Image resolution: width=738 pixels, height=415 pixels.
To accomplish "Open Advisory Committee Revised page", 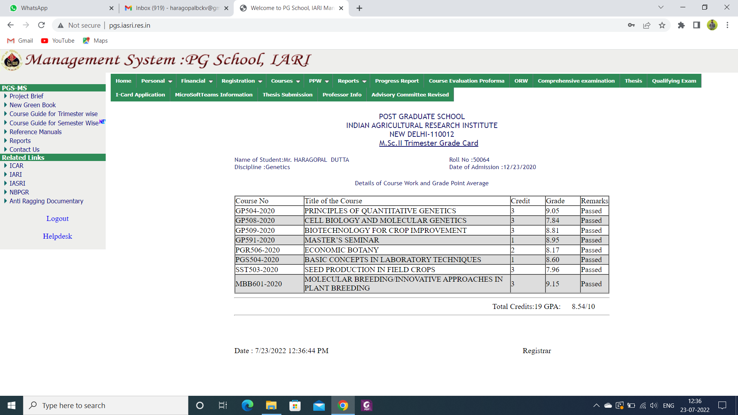I will 410,95.
